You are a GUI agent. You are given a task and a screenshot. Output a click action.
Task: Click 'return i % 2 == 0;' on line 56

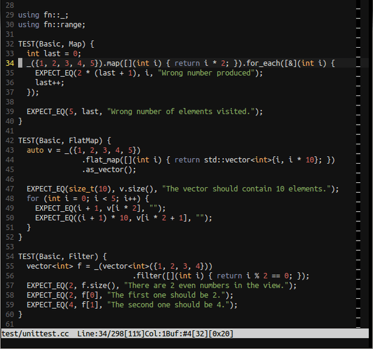coord(254,276)
